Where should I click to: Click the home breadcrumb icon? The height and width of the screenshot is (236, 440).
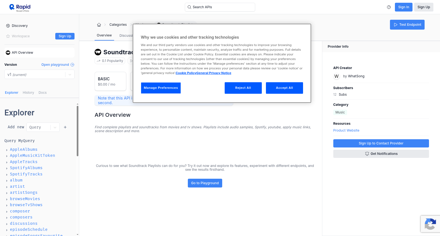click(99, 25)
